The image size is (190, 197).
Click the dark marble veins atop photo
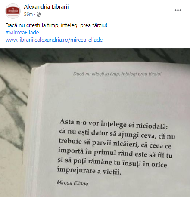pyautogui.click(x=95, y=55)
